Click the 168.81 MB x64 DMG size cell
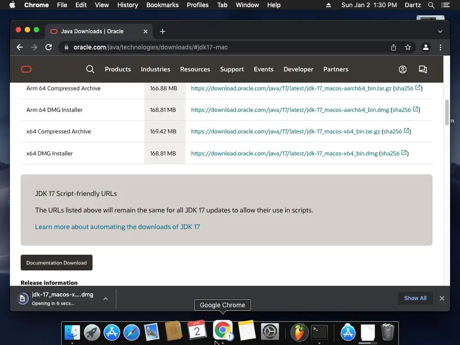The image size is (460, 345). [x=164, y=153]
